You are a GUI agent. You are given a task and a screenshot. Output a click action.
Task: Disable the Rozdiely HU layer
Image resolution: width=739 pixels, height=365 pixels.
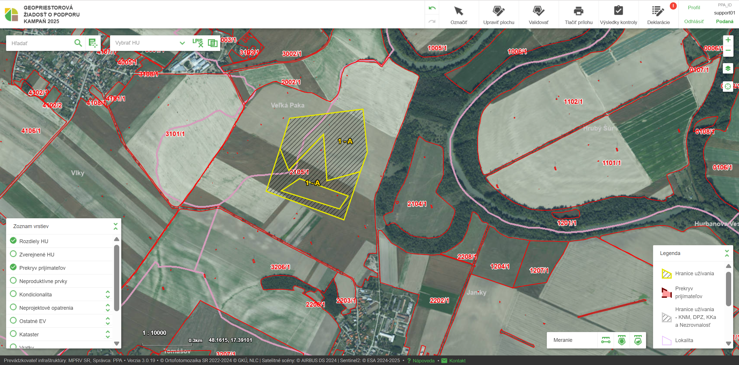(13, 241)
